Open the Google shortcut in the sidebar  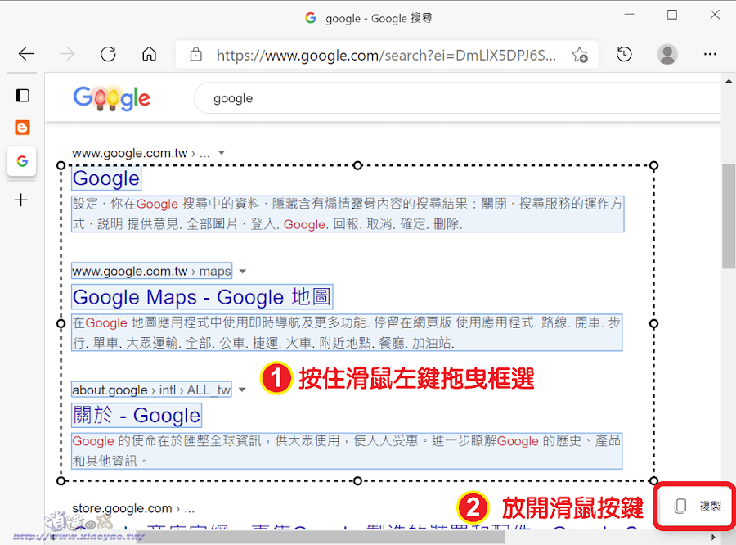coord(21,161)
